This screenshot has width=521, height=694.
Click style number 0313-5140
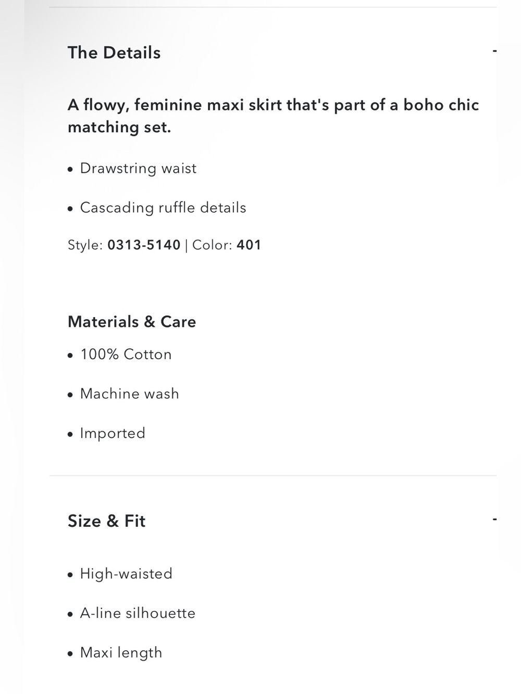[144, 245]
